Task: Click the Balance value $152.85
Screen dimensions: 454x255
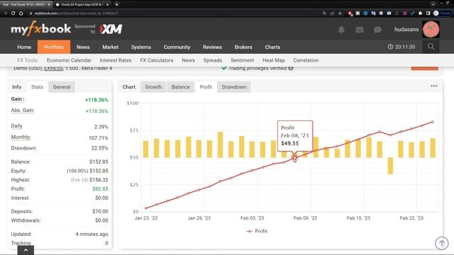Action: [x=99, y=162]
